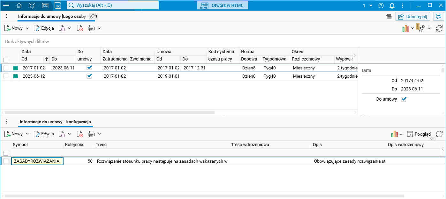
Task: Expand upper column chooser chevron arrow
Action: (354, 55)
